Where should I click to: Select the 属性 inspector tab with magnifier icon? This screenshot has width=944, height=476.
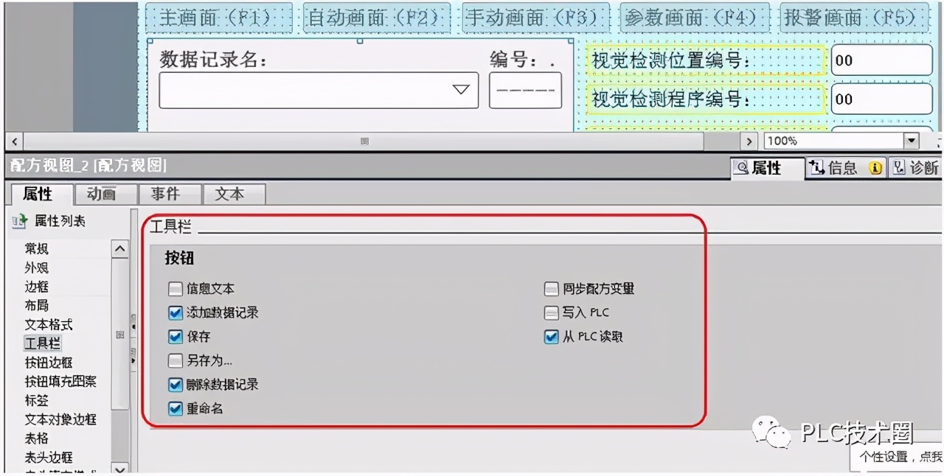(x=767, y=168)
